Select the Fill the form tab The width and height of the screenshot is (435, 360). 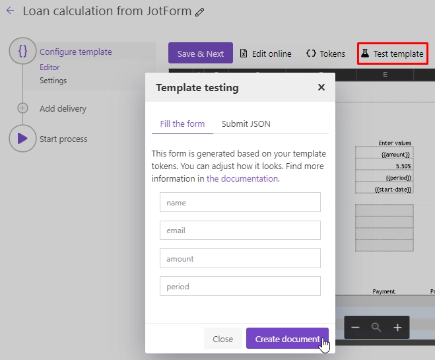(x=182, y=124)
